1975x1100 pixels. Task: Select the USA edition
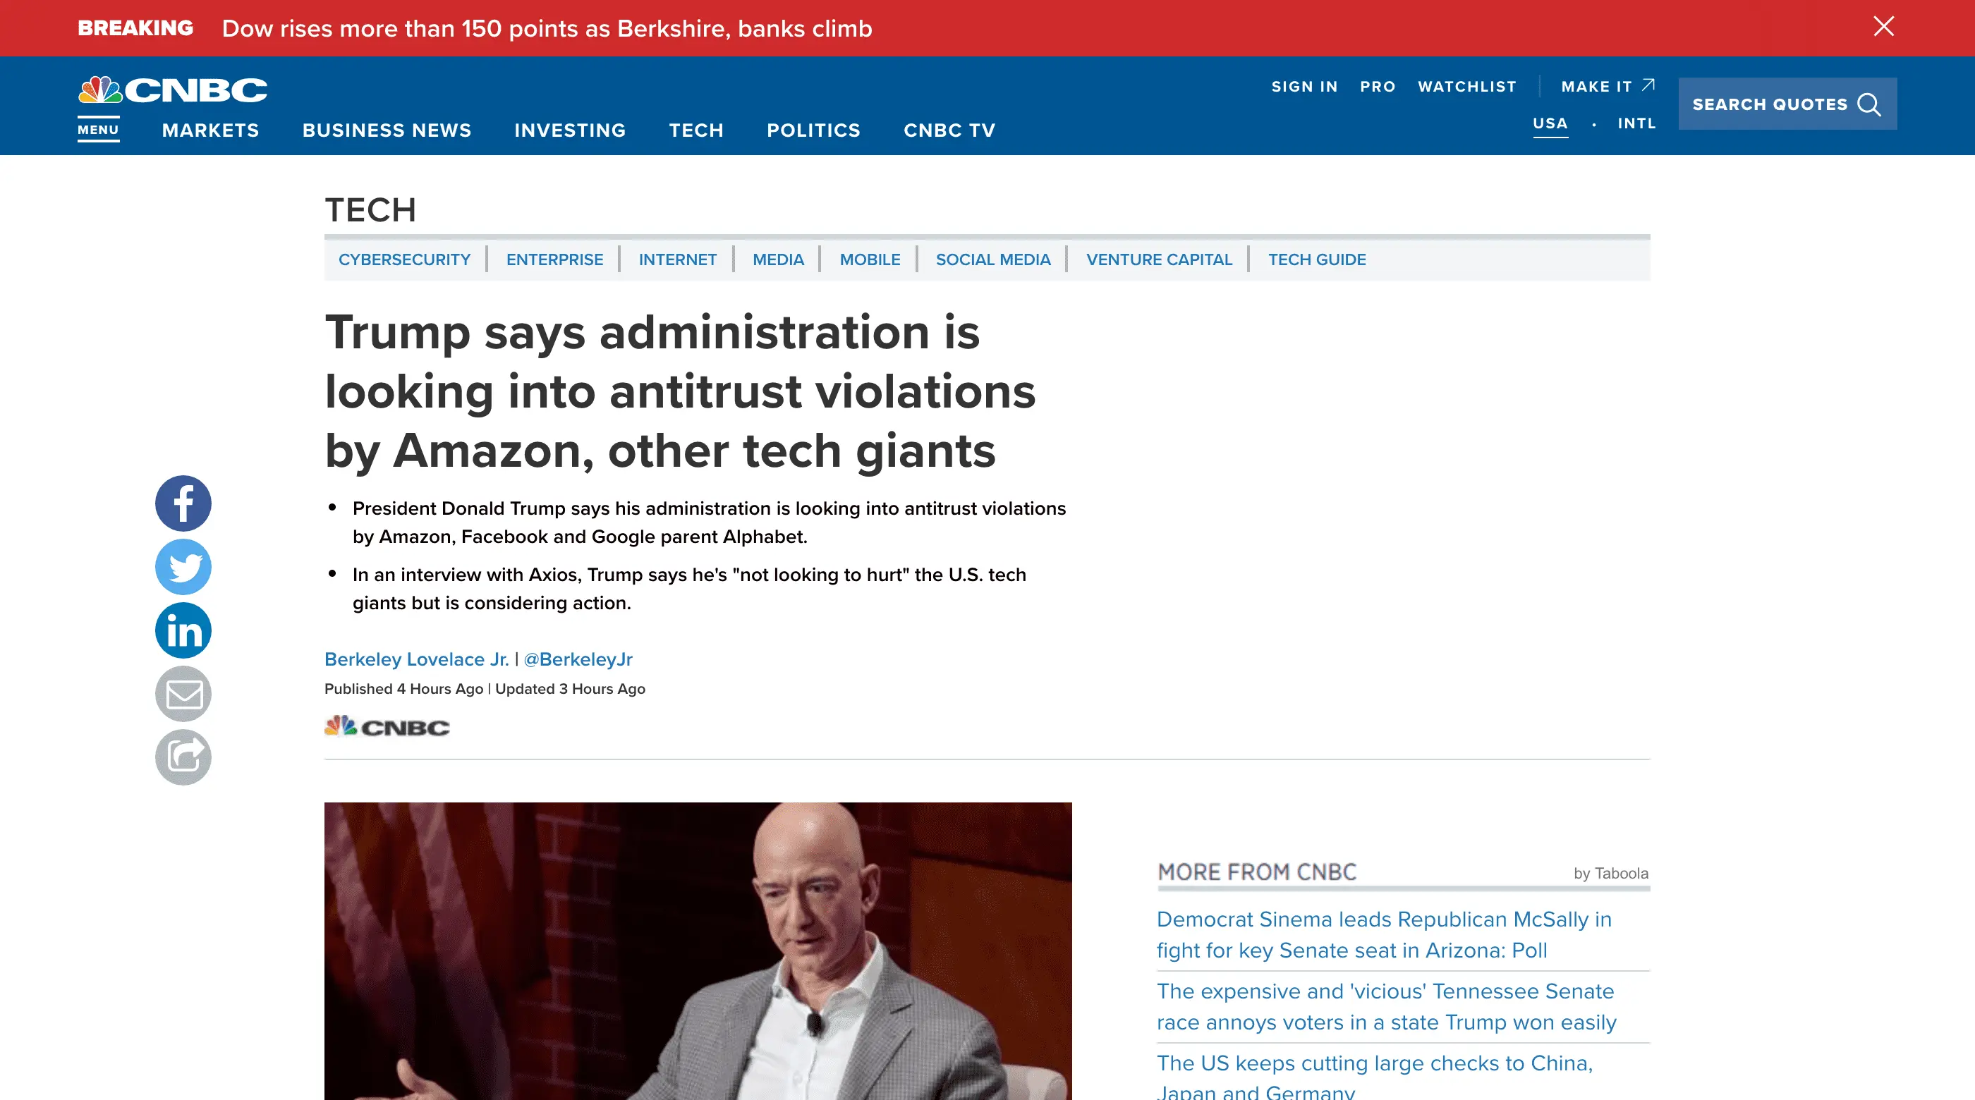1550,123
